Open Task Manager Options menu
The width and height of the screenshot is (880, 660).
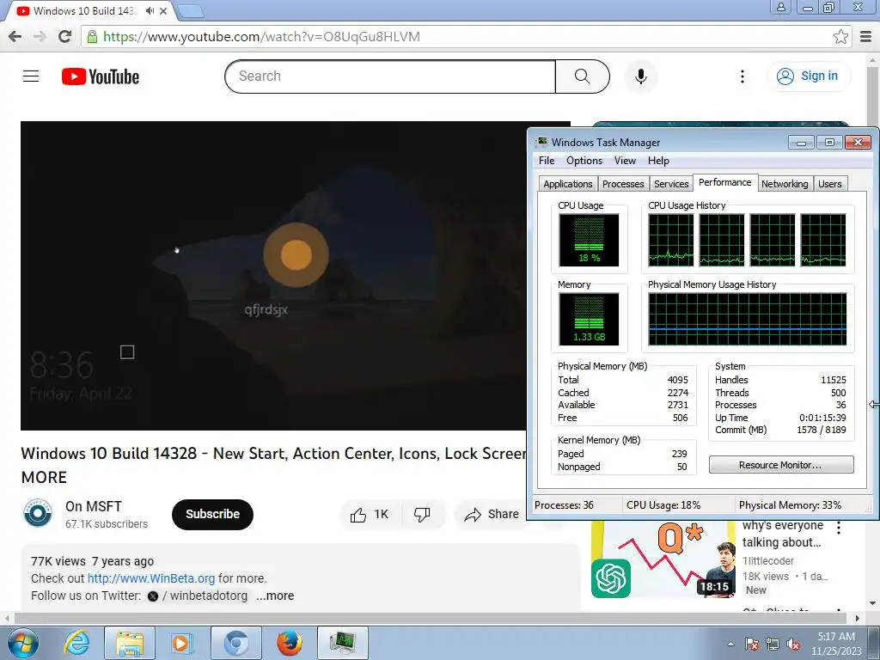pos(584,161)
